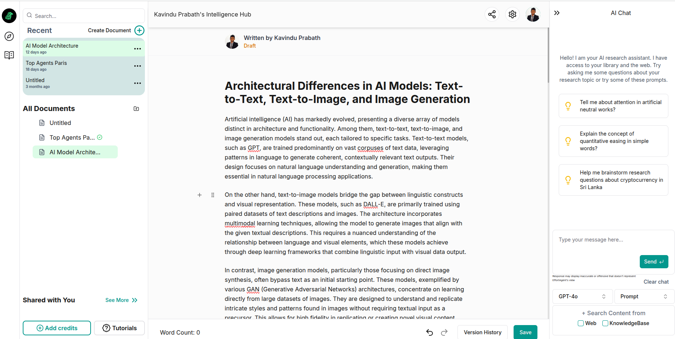Image resolution: width=675 pixels, height=339 pixels.
Task: Click the share icon in header
Action: click(492, 14)
